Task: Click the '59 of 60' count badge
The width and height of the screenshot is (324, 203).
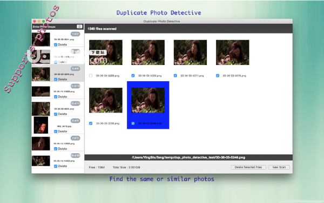Action: (75, 155)
